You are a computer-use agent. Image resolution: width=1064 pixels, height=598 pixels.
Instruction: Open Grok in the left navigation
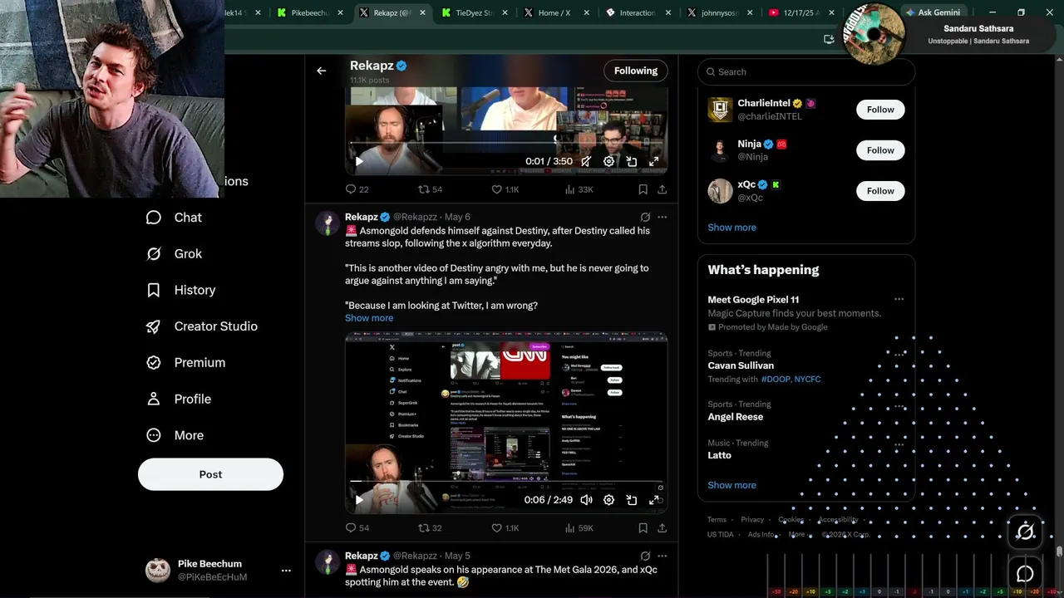tap(174, 254)
